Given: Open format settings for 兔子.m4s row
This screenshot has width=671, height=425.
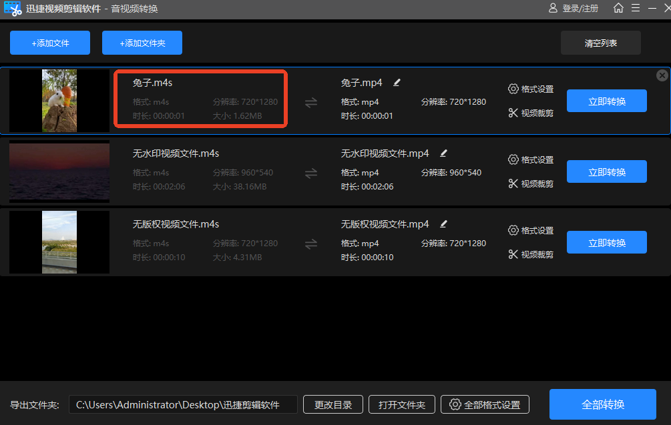Looking at the screenshot, I should point(531,88).
